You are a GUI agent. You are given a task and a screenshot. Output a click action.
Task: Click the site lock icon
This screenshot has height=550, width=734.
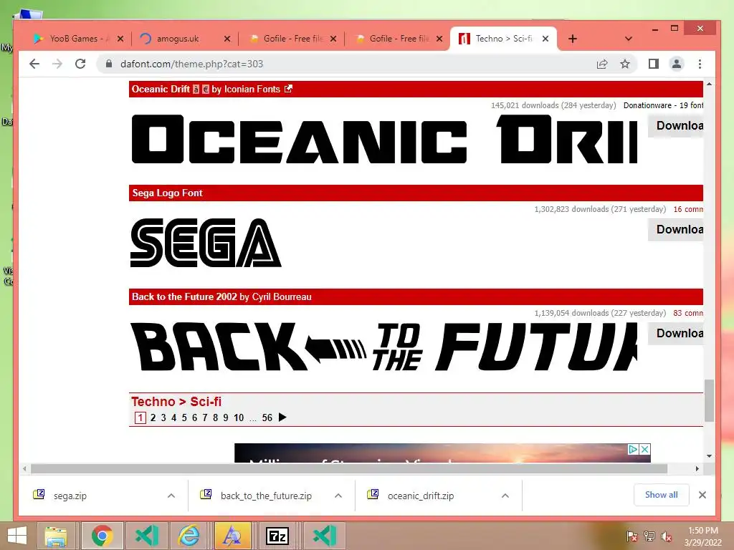[109, 64]
